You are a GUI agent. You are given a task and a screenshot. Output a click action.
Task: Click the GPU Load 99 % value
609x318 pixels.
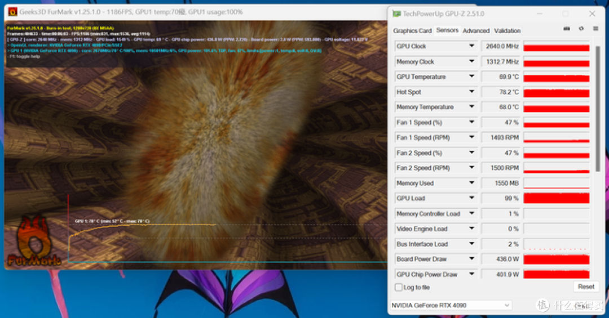pos(501,198)
